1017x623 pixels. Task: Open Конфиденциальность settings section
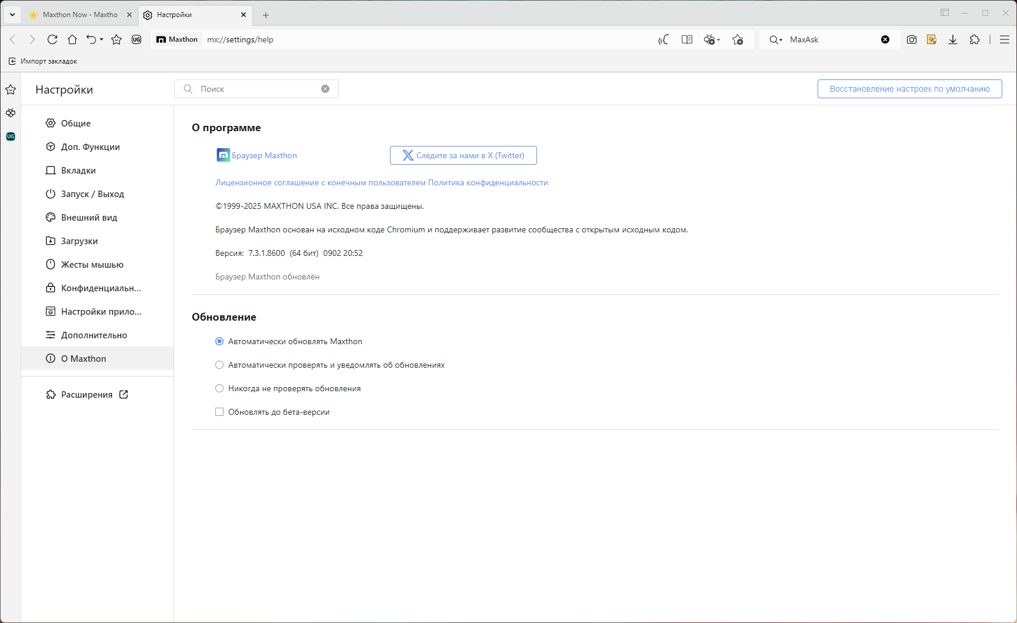[x=98, y=288]
